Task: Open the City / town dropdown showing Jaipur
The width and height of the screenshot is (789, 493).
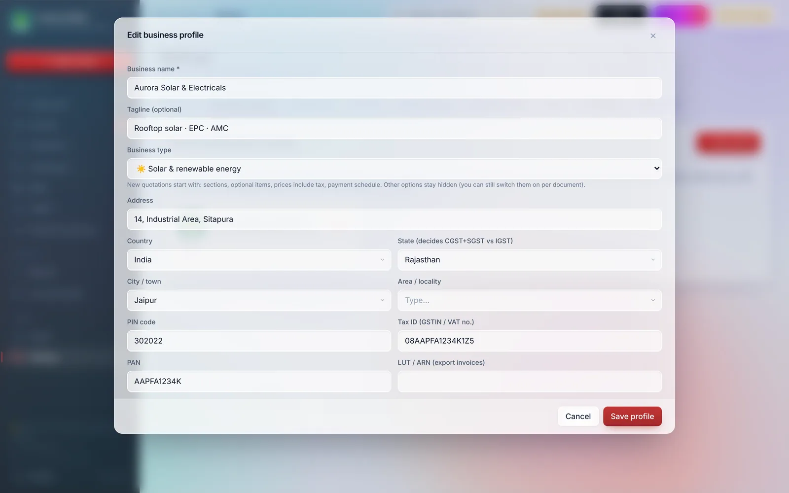Action: click(259, 300)
